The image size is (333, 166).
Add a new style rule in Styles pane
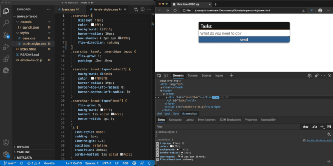(322, 127)
